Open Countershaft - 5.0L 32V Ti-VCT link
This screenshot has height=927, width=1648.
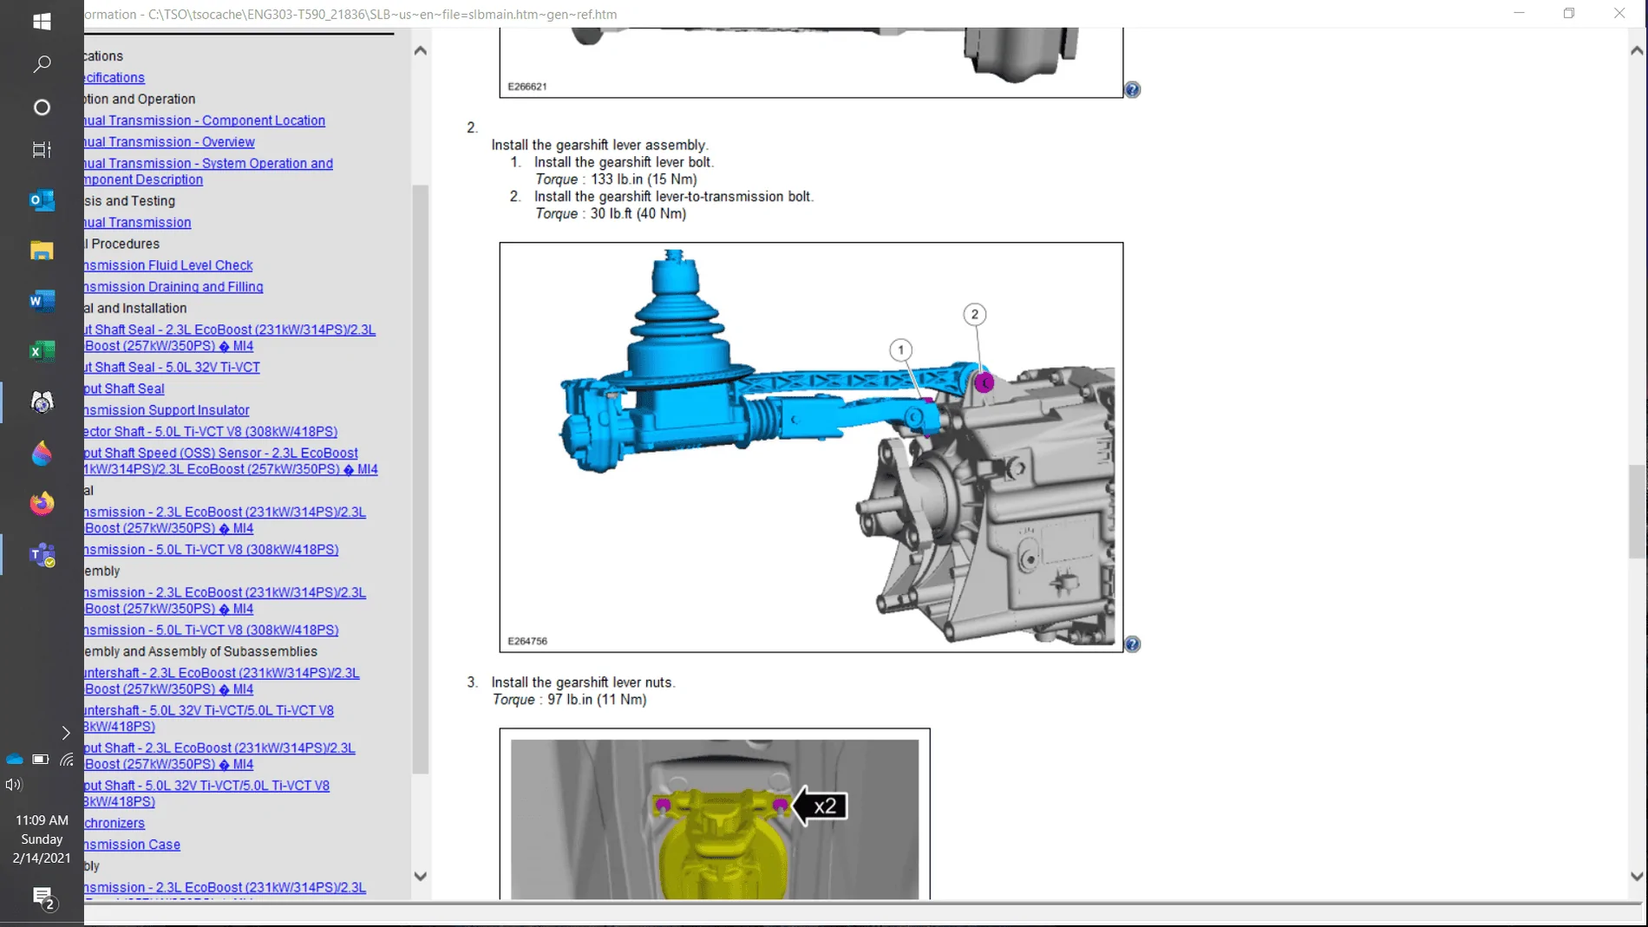209,719
